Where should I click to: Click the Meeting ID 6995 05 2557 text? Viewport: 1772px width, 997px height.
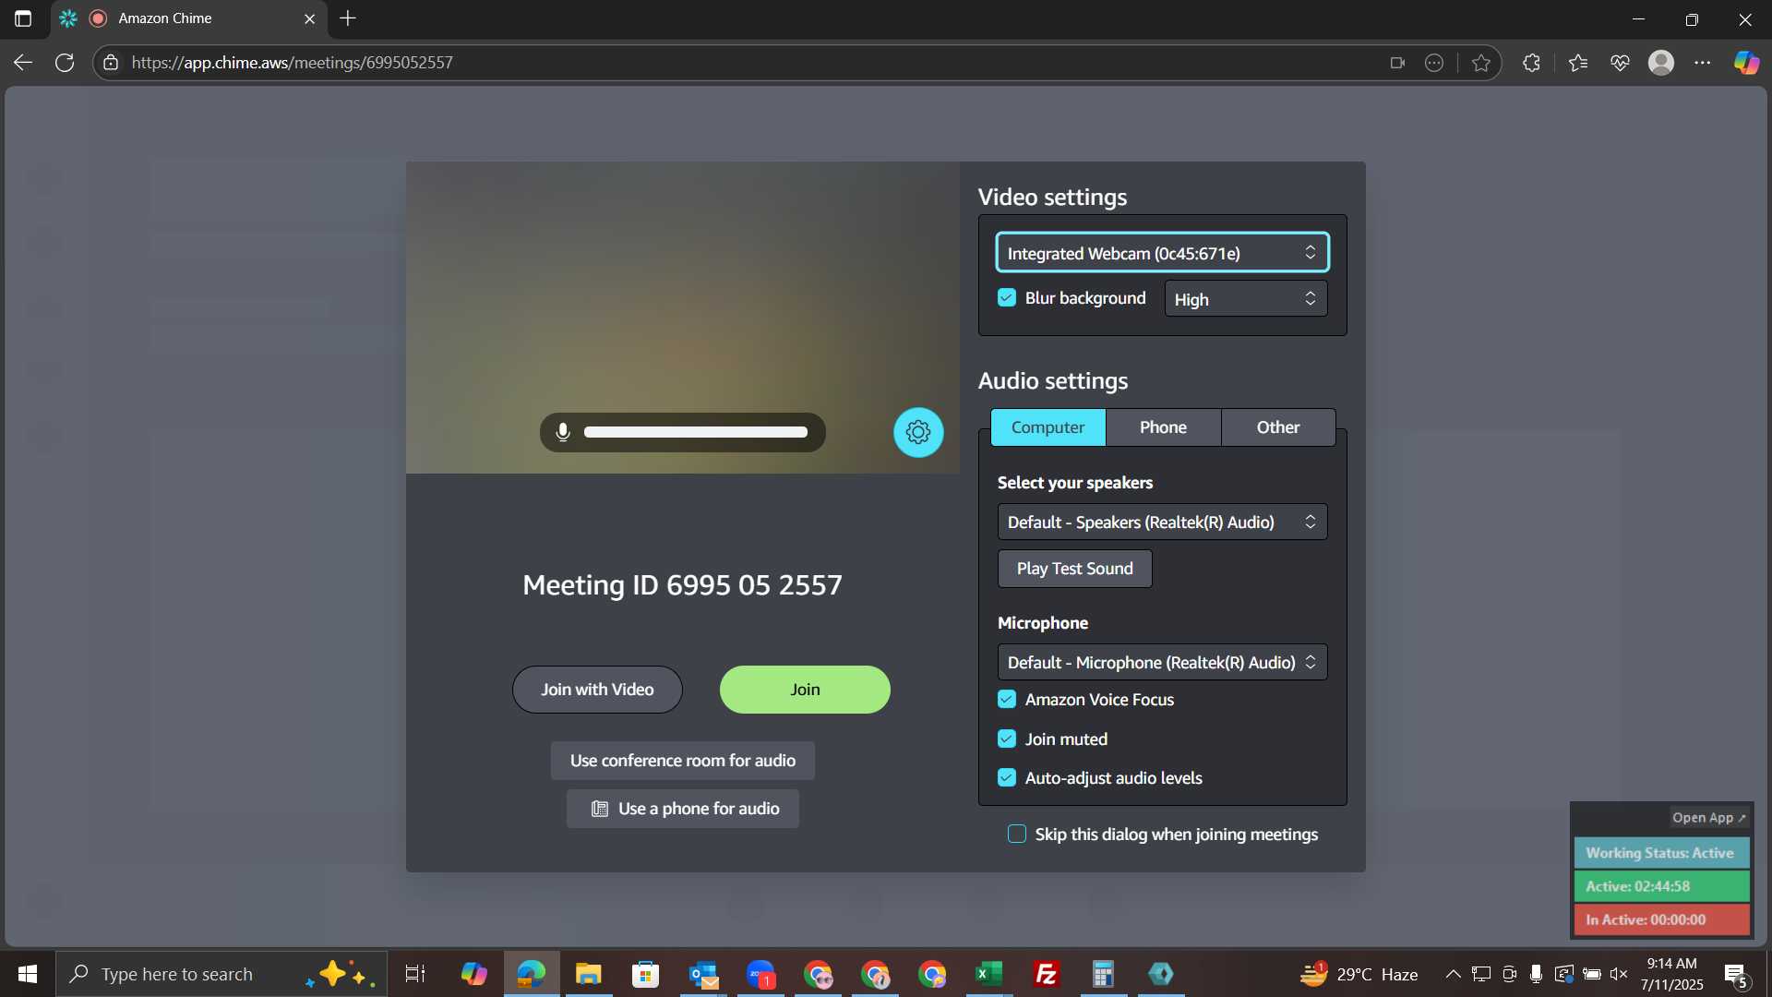[682, 585]
